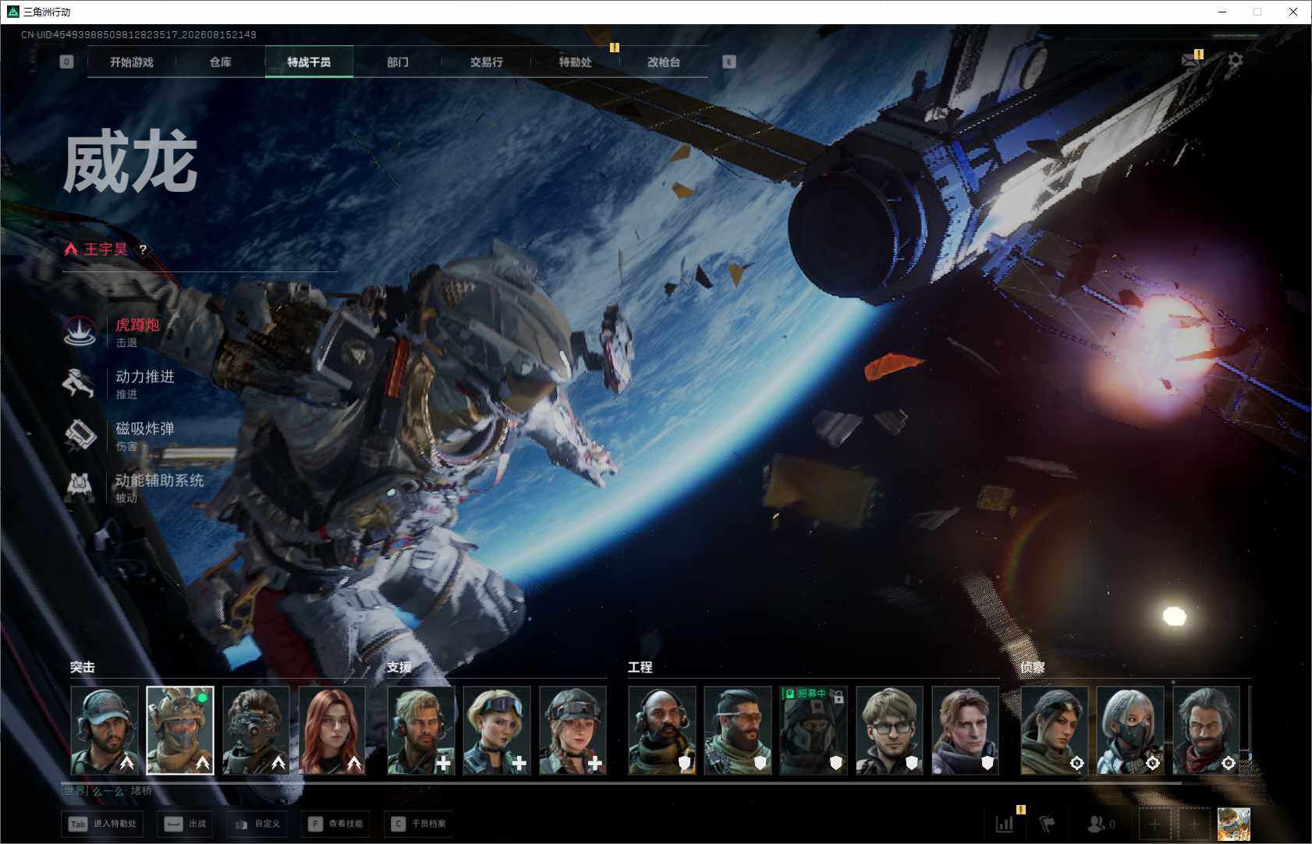This screenshot has height=844, width=1312.
Task: Close the 三角洲行动 window
Action: [x=1293, y=12]
